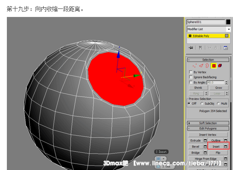Expand Editable Poly plus icon

pyautogui.click(x=190, y=36)
